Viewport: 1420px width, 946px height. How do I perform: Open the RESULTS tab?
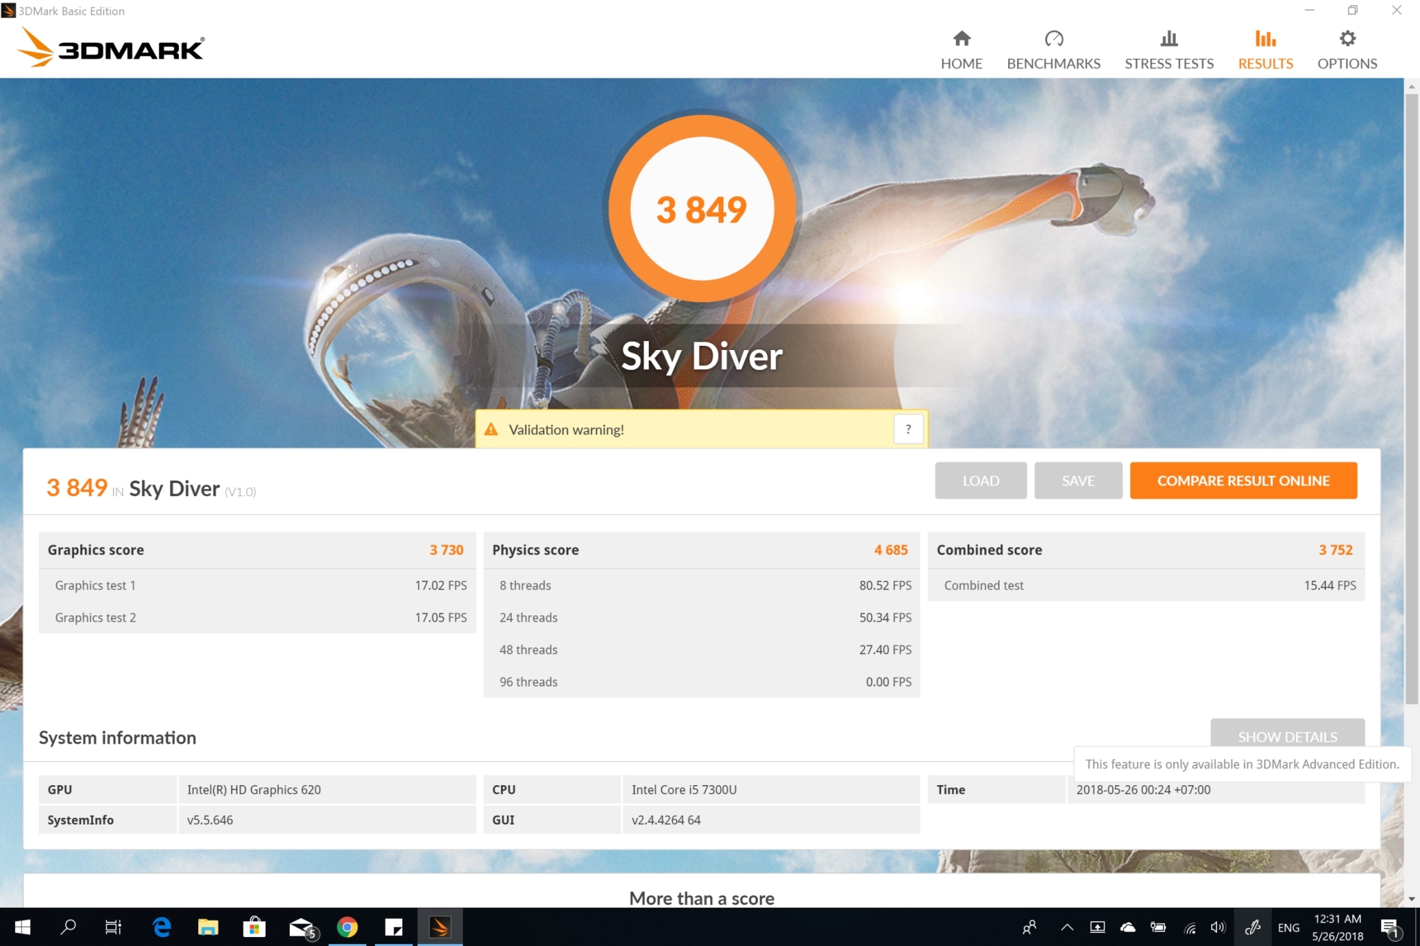[x=1265, y=50]
